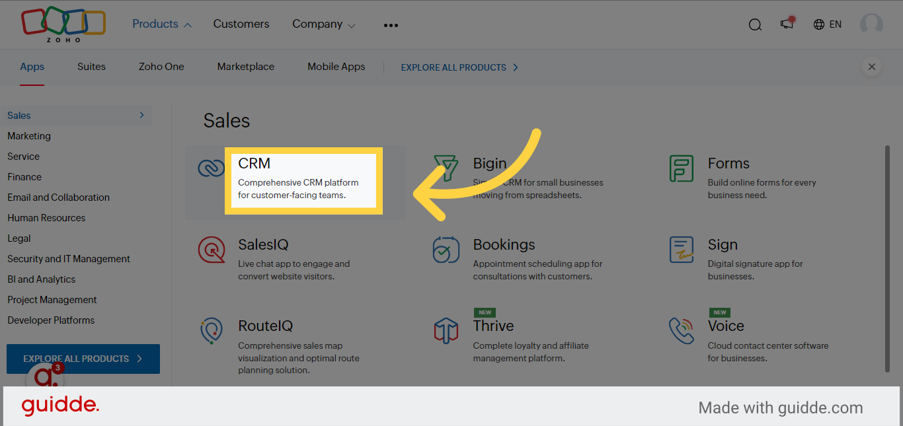Screen dimensions: 903x426
Task: Click 'Build online forms' description text
Action: [762, 189]
